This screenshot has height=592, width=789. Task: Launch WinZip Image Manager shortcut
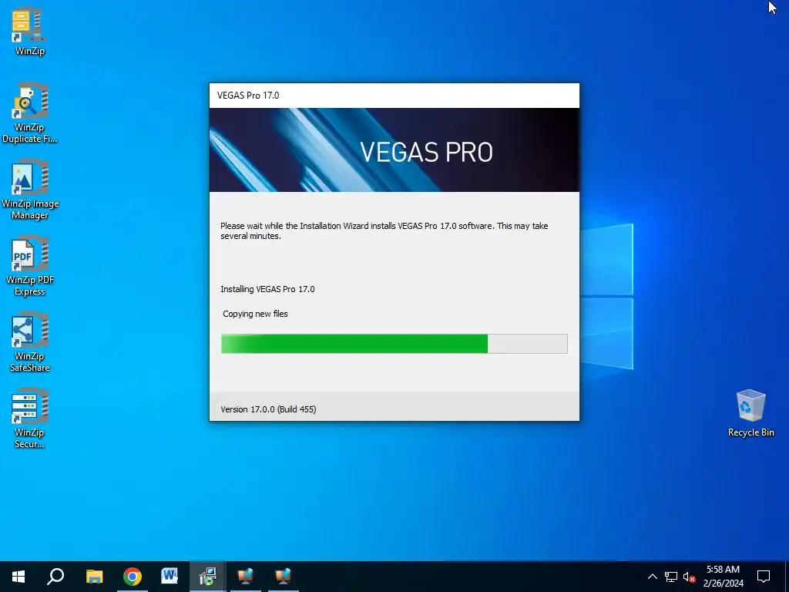30,190
